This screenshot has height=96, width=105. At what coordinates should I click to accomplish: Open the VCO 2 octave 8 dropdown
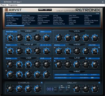pos(43,45)
